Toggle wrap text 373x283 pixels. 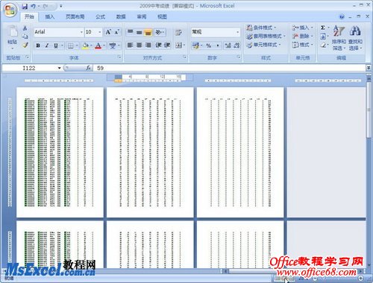coord(178,32)
